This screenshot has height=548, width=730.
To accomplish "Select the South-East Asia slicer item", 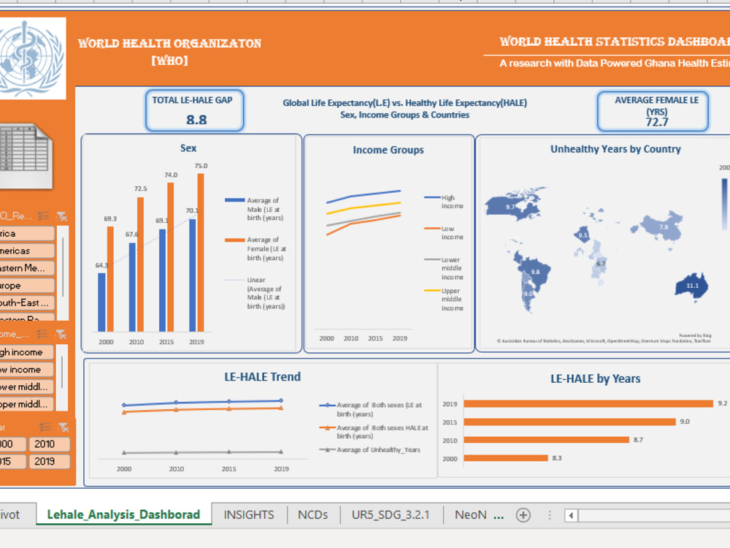I will (x=26, y=302).
